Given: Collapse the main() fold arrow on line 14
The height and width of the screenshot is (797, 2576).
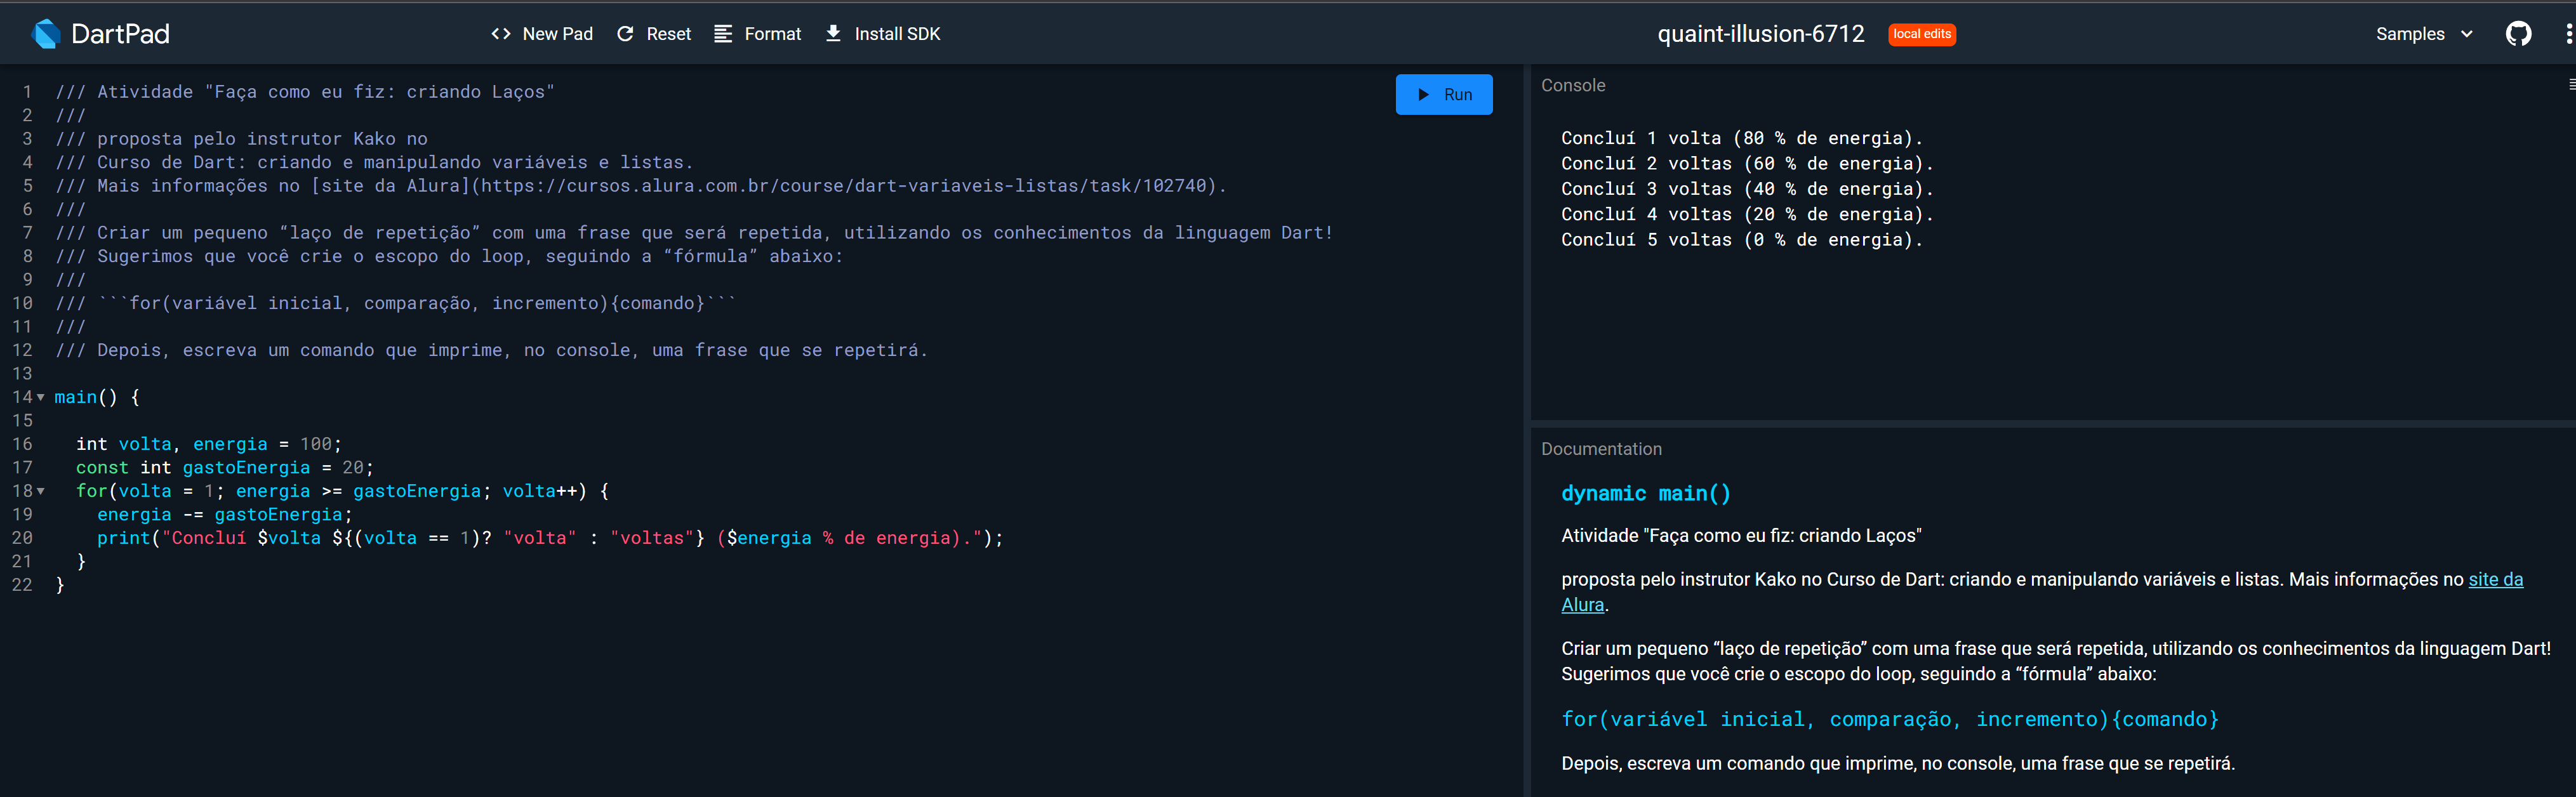Looking at the screenshot, I should click(x=41, y=397).
